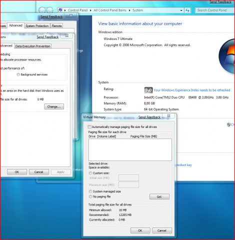The width and height of the screenshot is (235, 240).
Task: Select Background services radio button
Action: coord(18,74)
